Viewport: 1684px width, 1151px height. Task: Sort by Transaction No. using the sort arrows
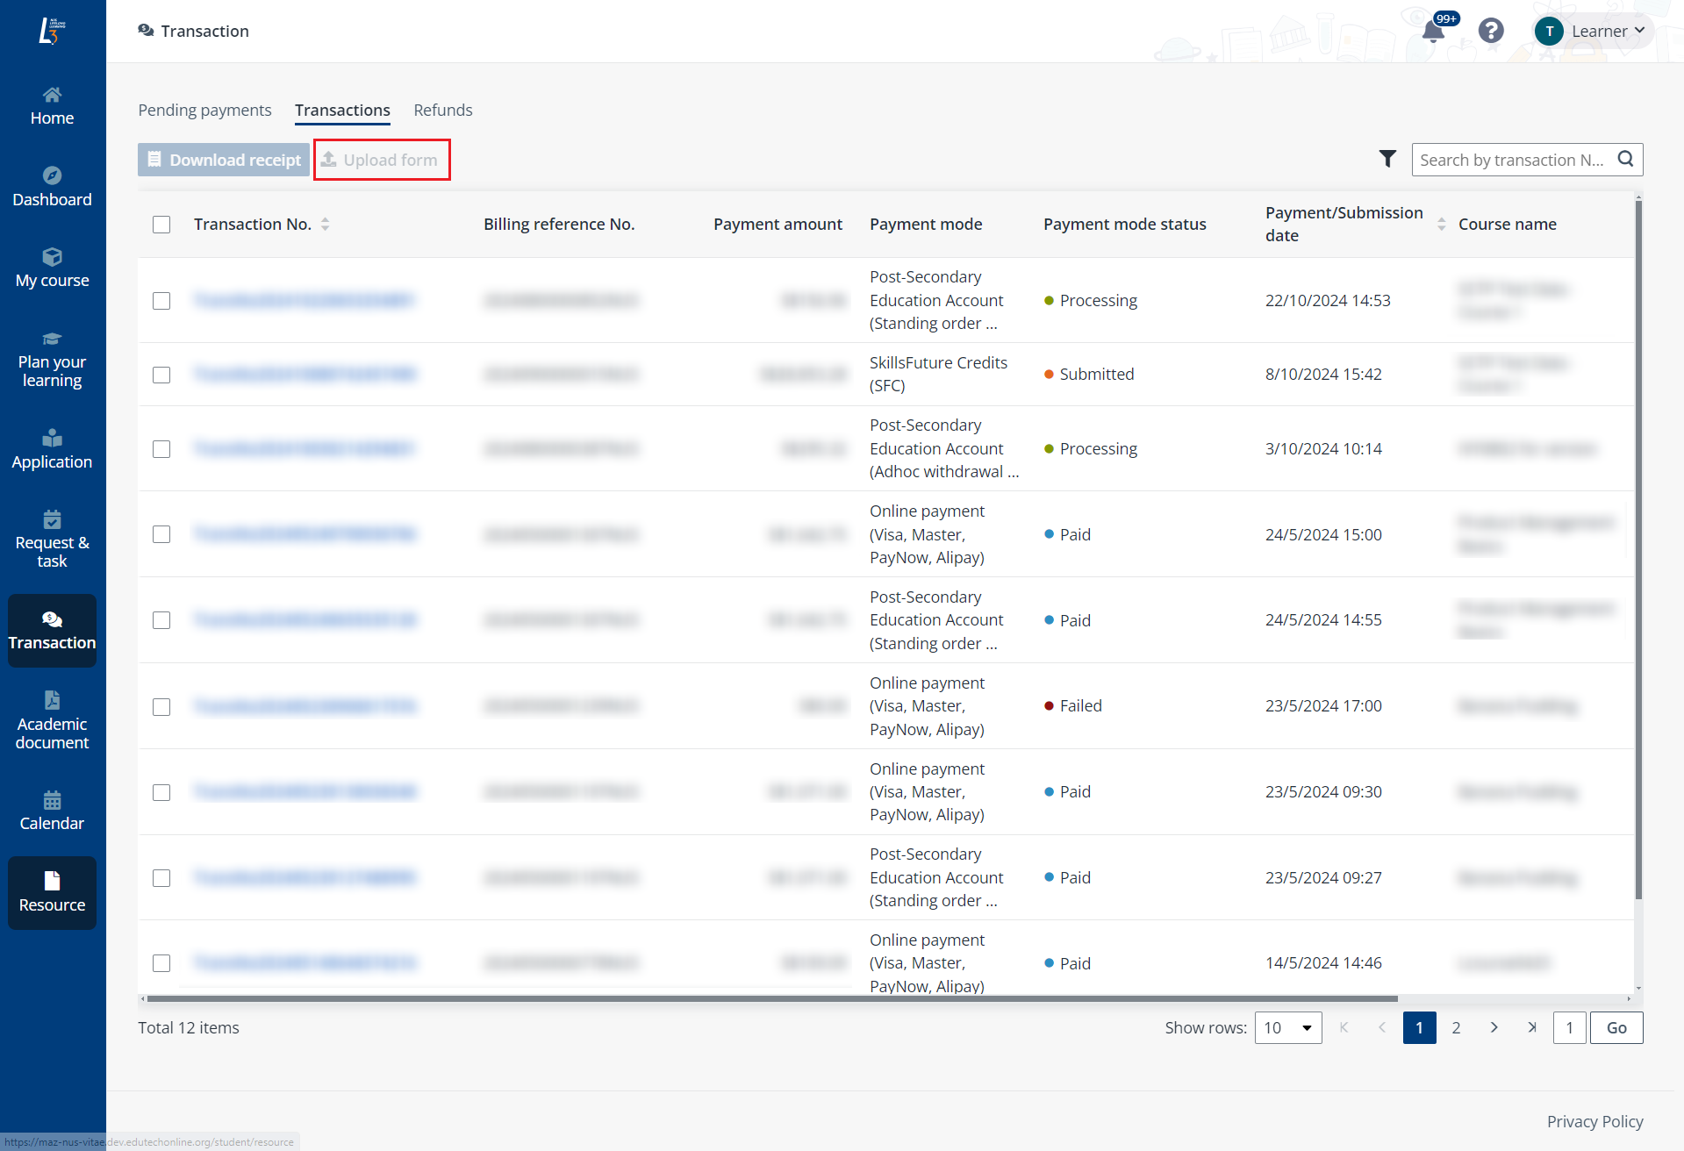[326, 224]
